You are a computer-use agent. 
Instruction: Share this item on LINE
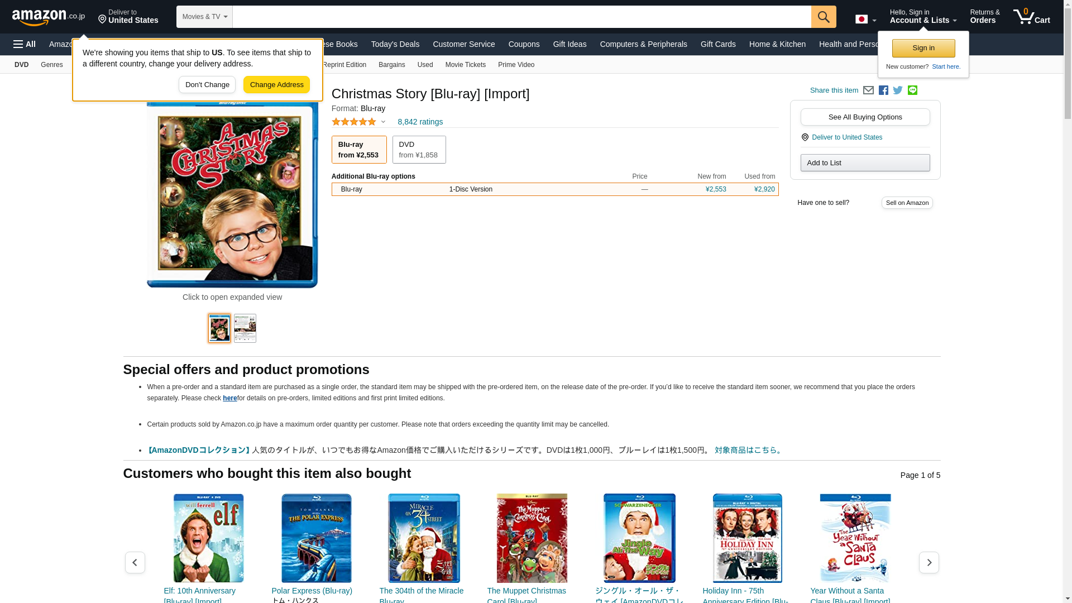click(x=912, y=90)
